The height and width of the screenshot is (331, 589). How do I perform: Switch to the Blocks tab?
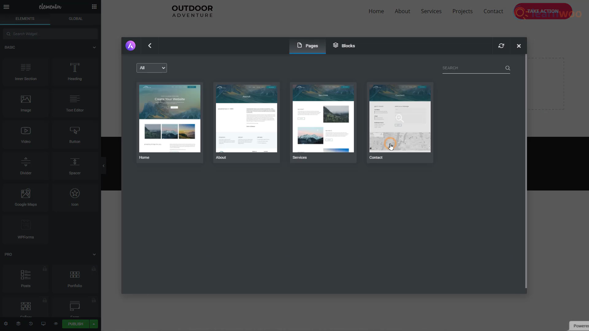pos(344,46)
